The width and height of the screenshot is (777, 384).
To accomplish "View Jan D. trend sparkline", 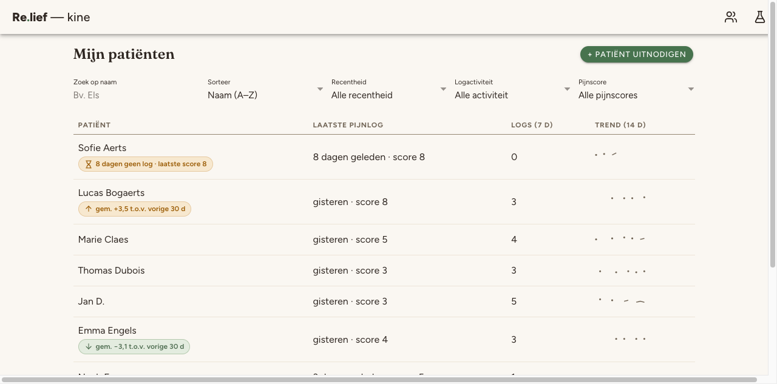I will coord(622,301).
